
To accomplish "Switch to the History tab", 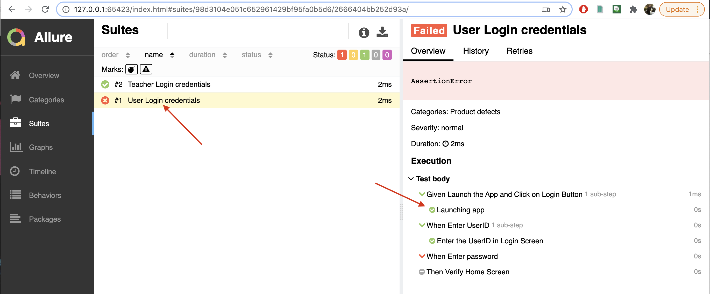I will pos(476,51).
